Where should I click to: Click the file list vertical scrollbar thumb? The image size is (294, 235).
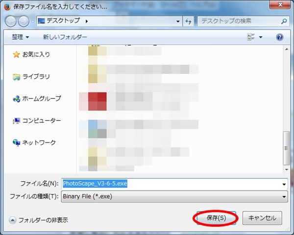pyautogui.click(x=286, y=148)
